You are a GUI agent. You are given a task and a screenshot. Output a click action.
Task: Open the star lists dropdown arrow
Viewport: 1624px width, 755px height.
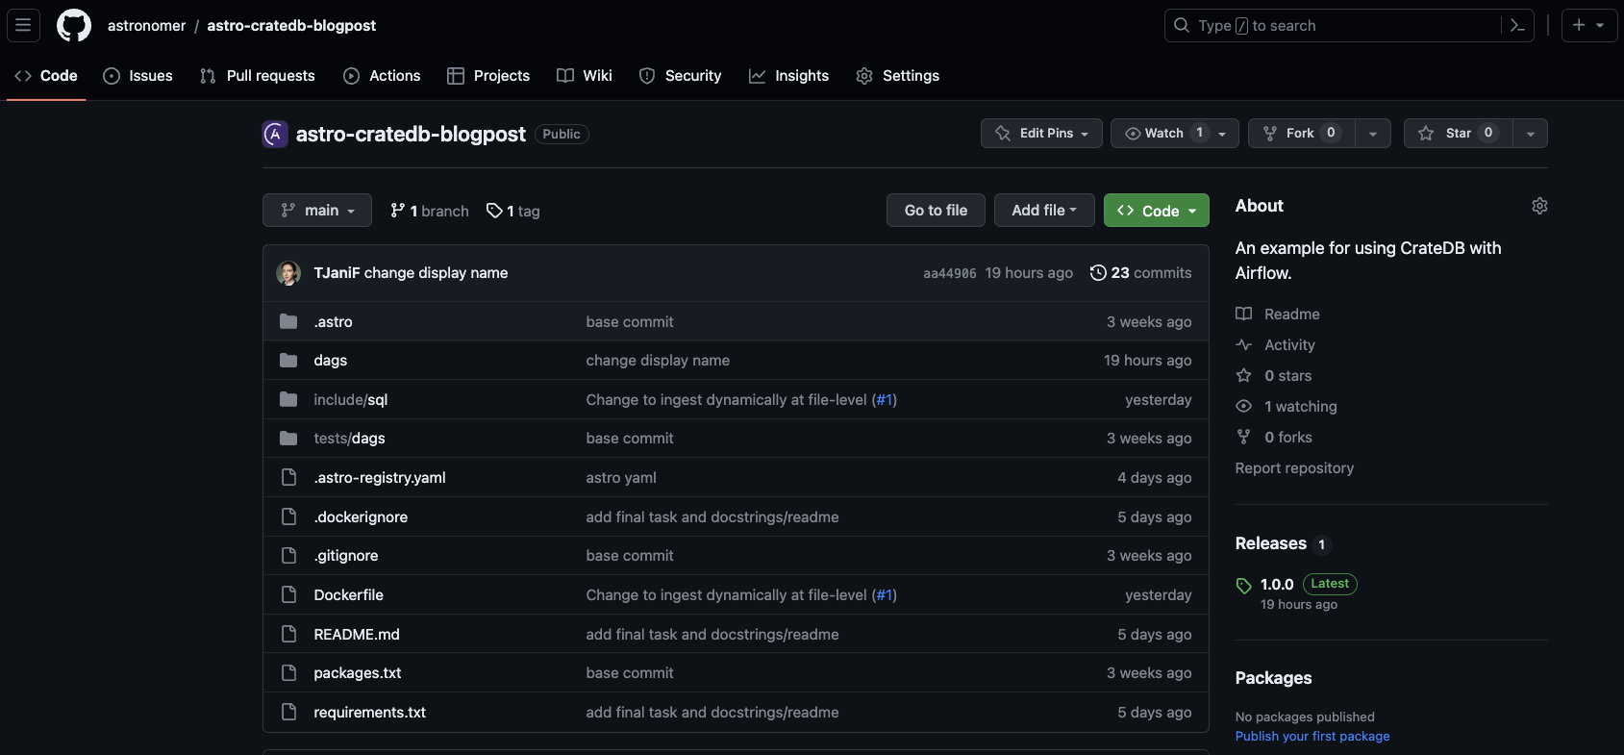[x=1530, y=134]
